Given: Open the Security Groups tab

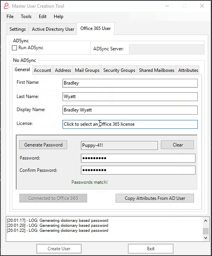Looking at the screenshot, I should [119, 70].
